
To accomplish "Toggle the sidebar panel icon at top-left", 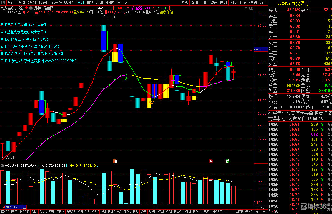I will point(3,3).
